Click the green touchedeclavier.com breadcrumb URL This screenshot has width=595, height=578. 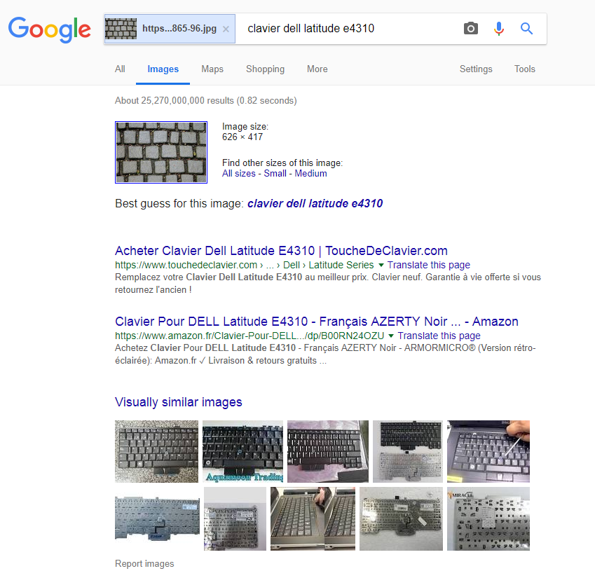tap(245, 265)
